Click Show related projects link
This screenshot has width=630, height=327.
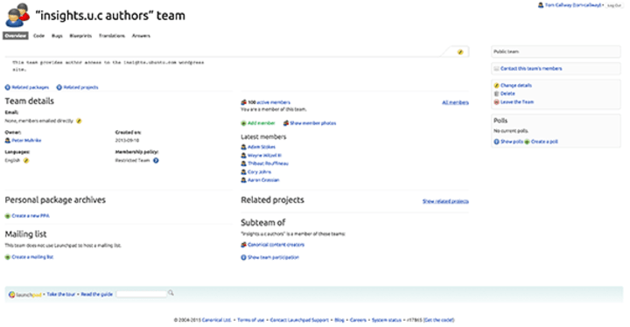point(445,201)
